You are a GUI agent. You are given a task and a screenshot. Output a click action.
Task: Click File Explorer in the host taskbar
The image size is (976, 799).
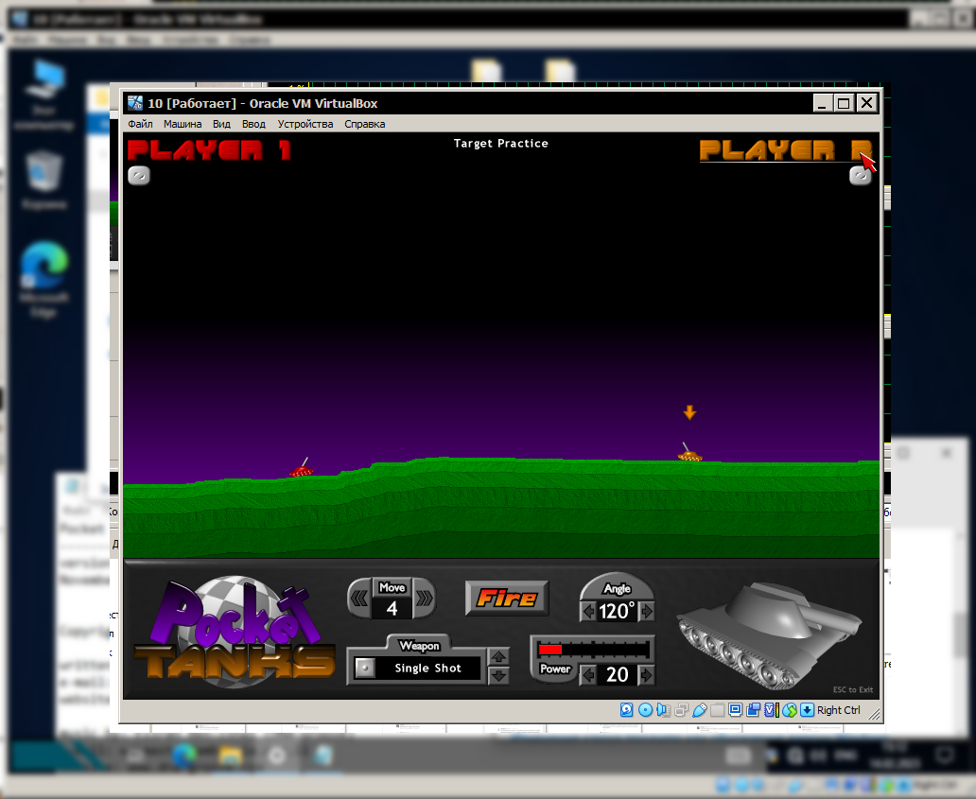pyautogui.click(x=231, y=756)
